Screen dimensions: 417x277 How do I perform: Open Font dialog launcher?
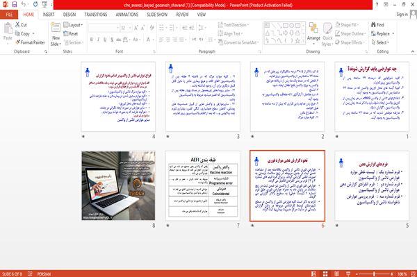(154, 51)
